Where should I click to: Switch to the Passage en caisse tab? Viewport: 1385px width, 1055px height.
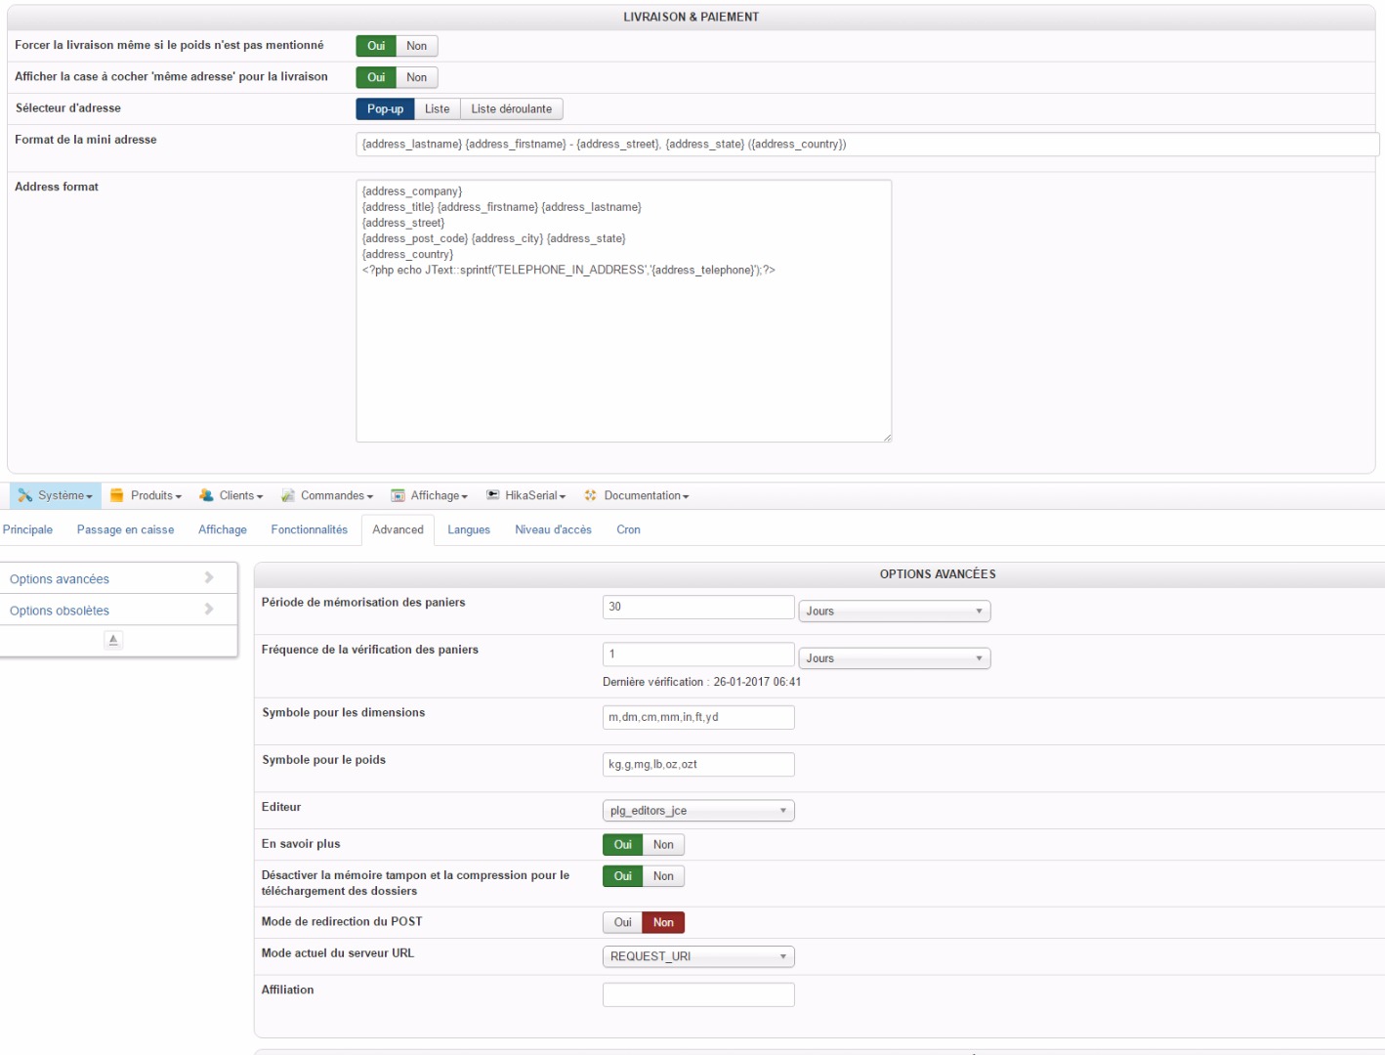[126, 529]
